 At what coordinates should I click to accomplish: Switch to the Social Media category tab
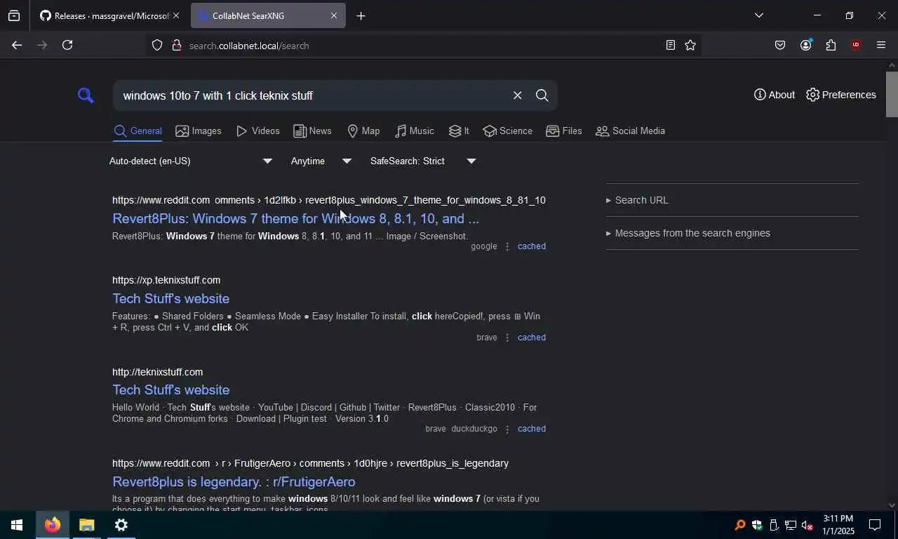tap(630, 131)
